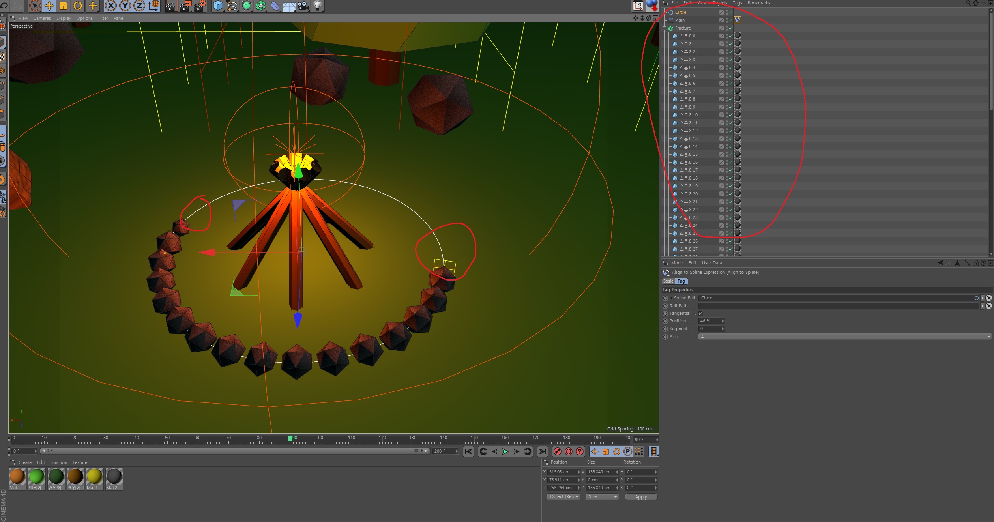
Task: Open the MoGraph cloner icon menu
Action: tap(261, 6)
